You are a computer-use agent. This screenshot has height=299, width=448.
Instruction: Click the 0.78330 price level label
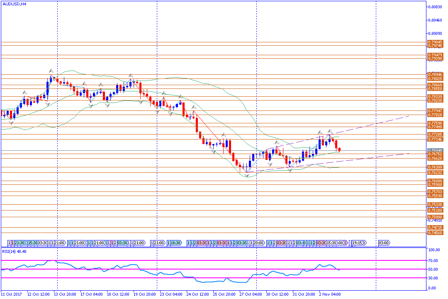coord(435,97)
